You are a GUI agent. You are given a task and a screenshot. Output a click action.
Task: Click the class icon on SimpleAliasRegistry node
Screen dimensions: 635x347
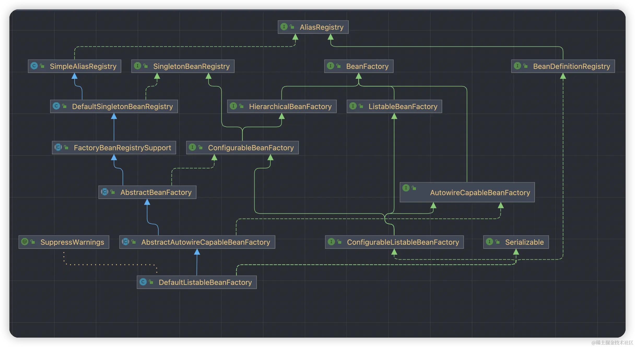(x=34, y=66)
